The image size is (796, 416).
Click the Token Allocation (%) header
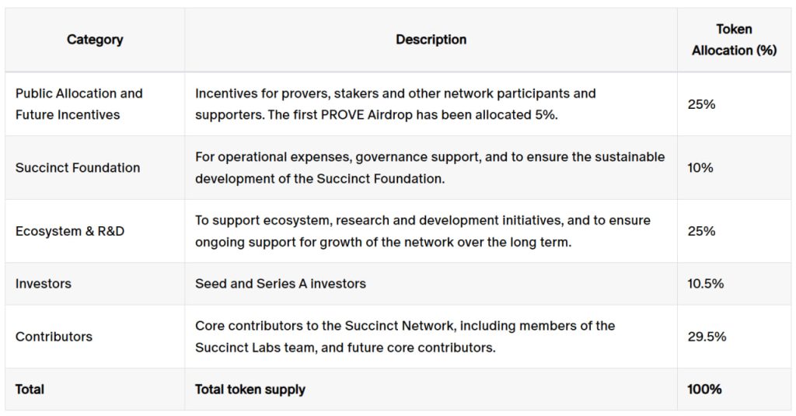tap(734, 40)
